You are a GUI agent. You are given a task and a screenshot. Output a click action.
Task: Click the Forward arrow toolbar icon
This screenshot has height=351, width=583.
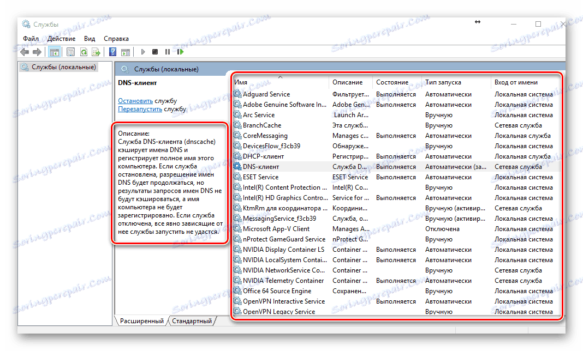(x=37, y=52)
